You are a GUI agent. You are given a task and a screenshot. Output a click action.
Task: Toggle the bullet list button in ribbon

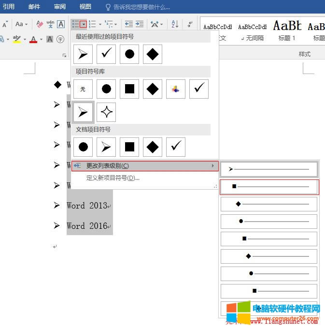(x=75, y=24)
